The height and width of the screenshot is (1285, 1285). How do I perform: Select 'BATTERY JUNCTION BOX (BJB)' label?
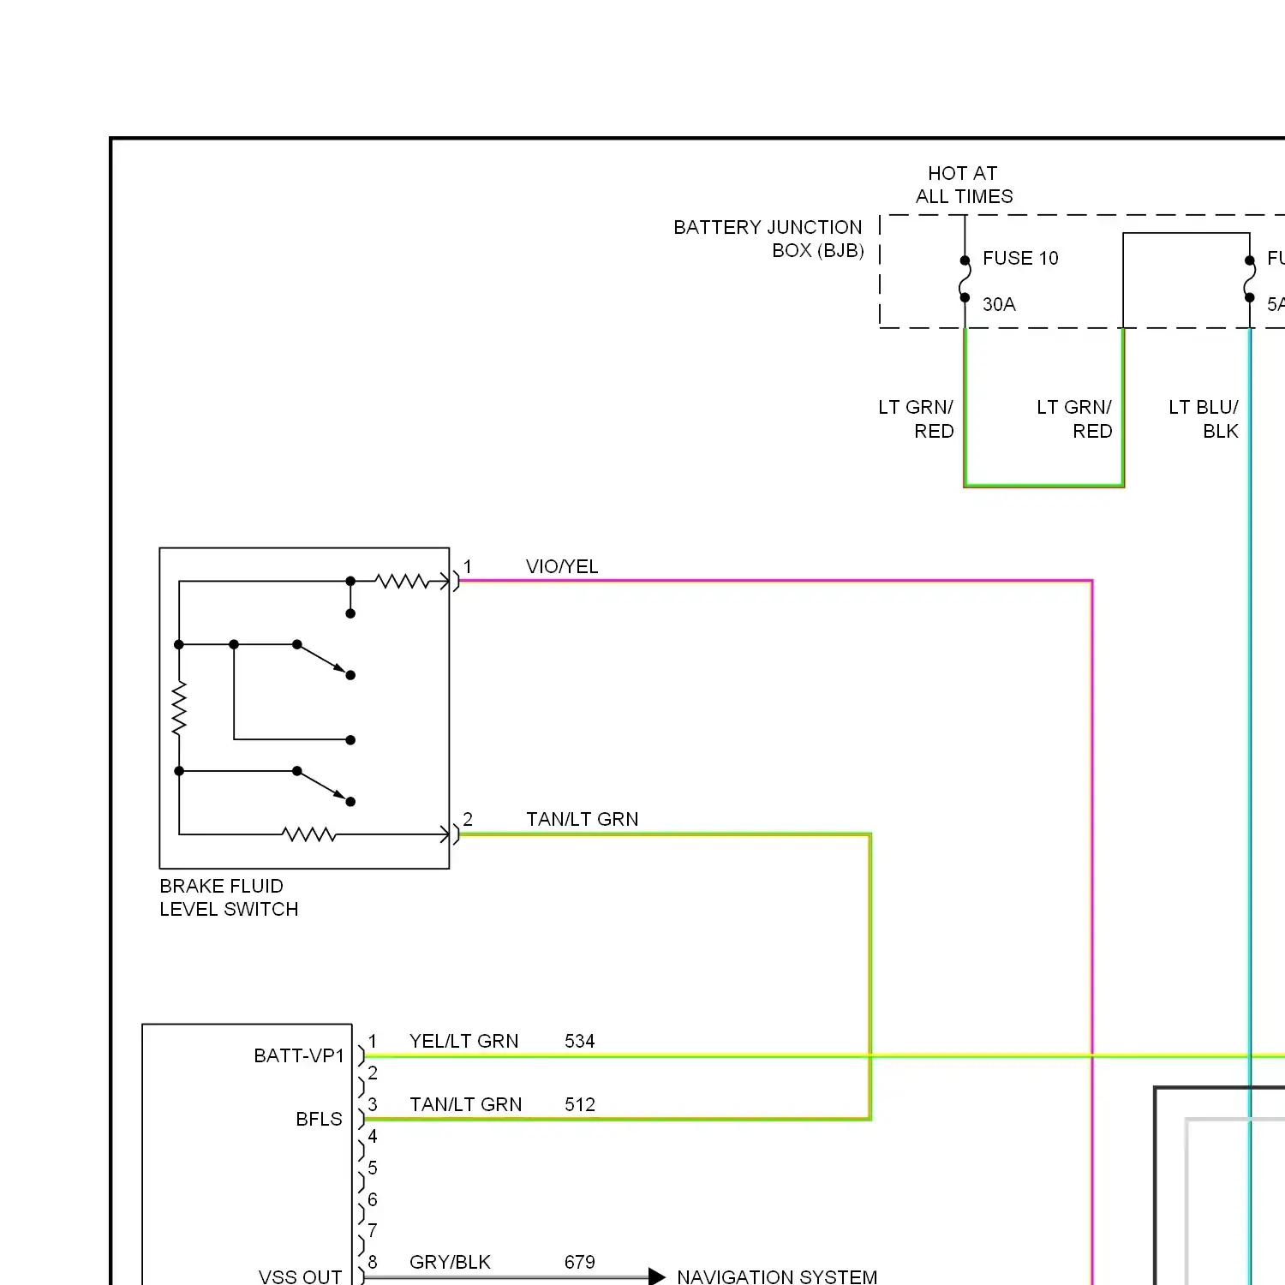click(768, 239)
